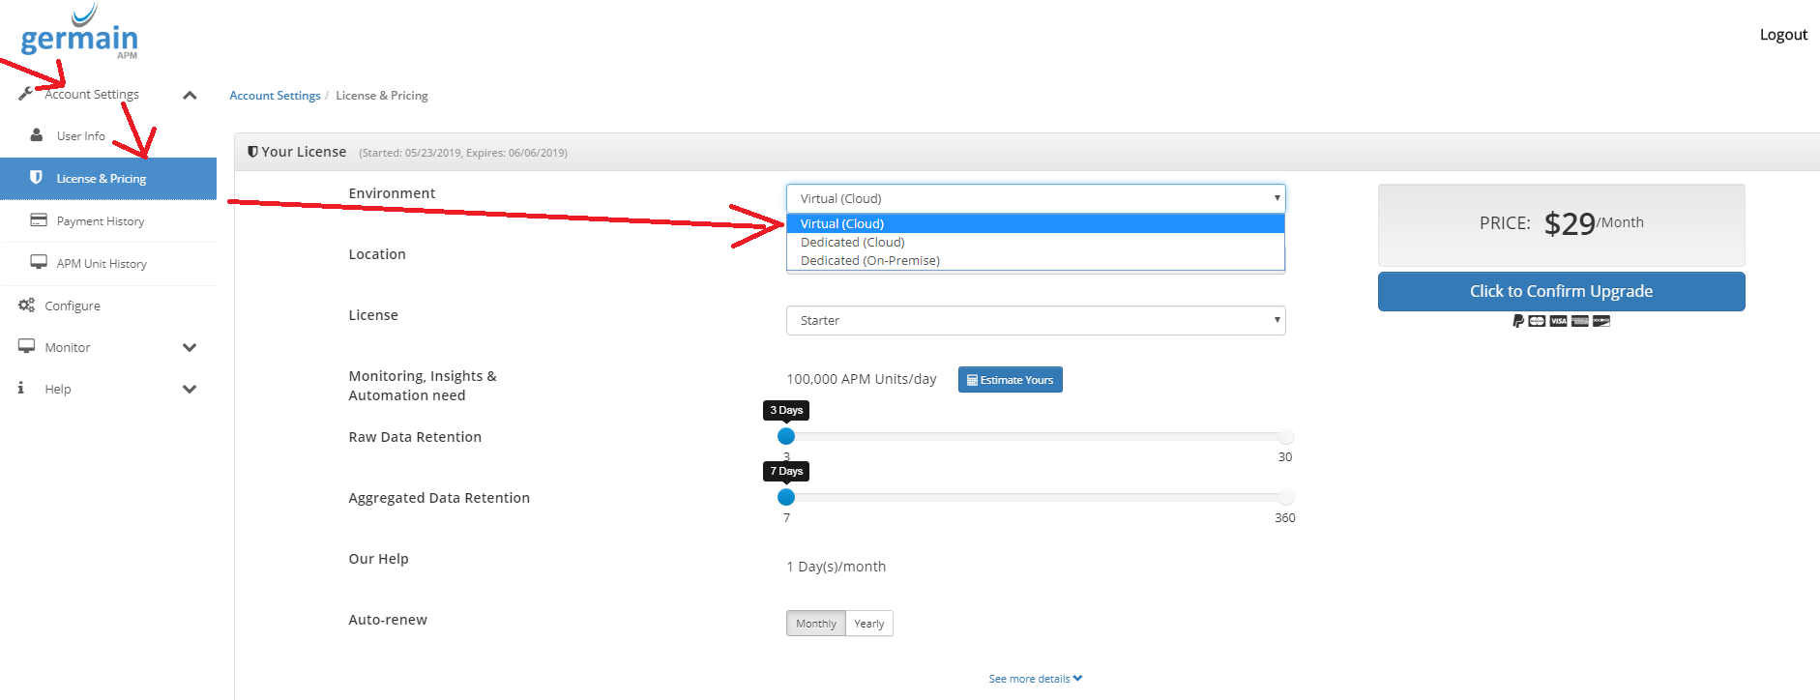
Task: Click the germain APM logo
Action: coord(79,35)
